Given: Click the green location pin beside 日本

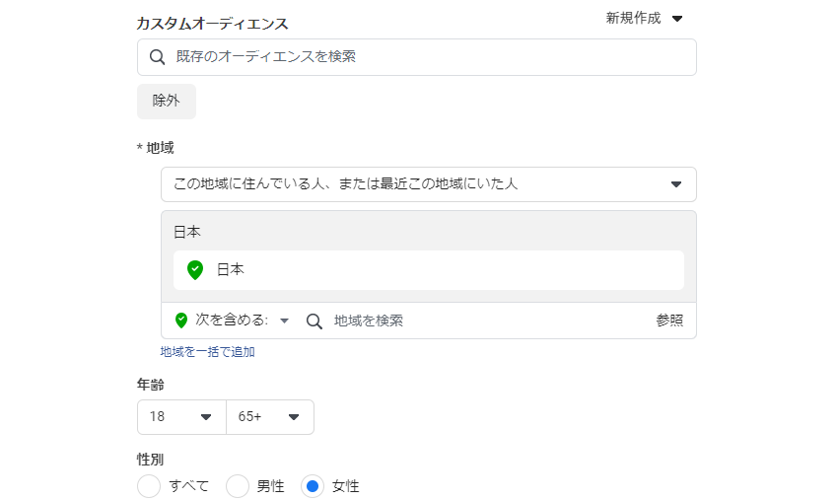Looking at the screenshot, I should click(x=195, y=270).
